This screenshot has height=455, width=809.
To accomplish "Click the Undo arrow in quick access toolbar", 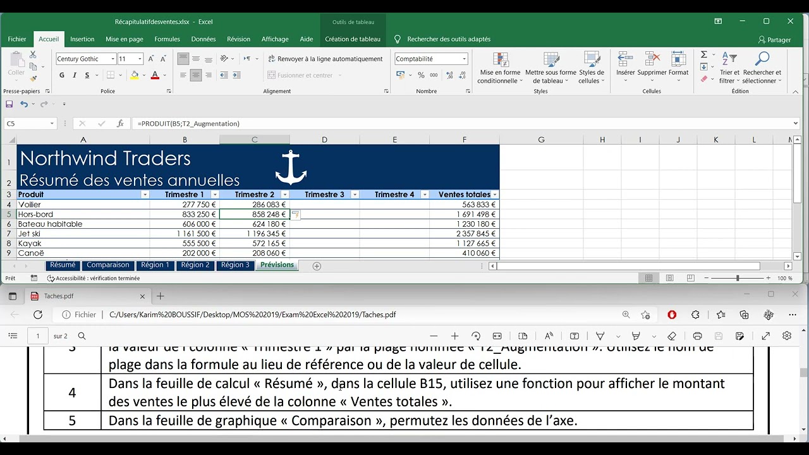I will click(24, 104).
